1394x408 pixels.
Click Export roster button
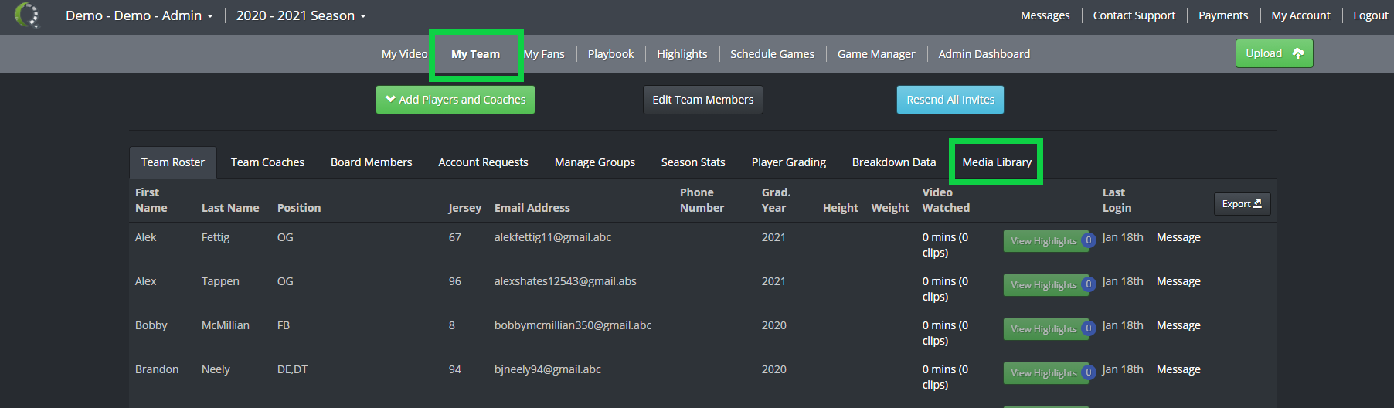pyautogui.click(x=1242, y=204)
